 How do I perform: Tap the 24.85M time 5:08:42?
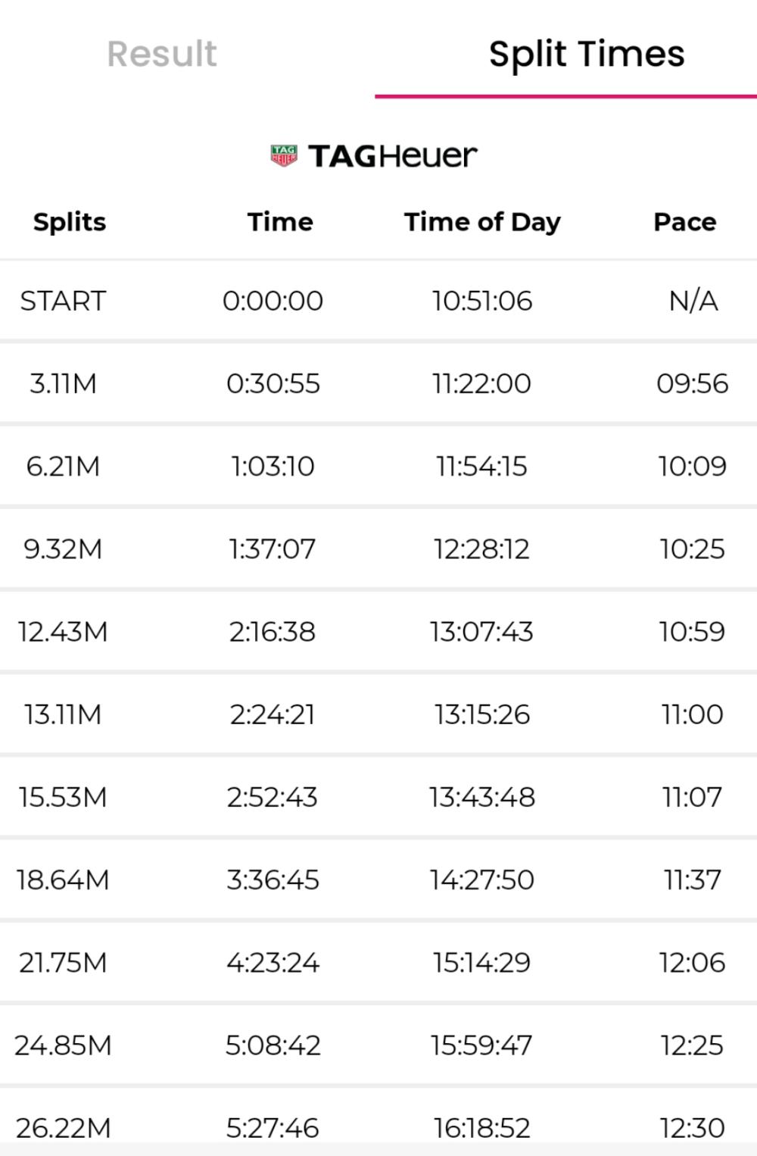pos(273,1045)
